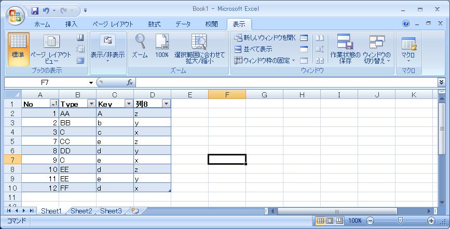Open Name Box dropdown arrow
Viewport: 450px width, 229px height.
click(91, 83)
